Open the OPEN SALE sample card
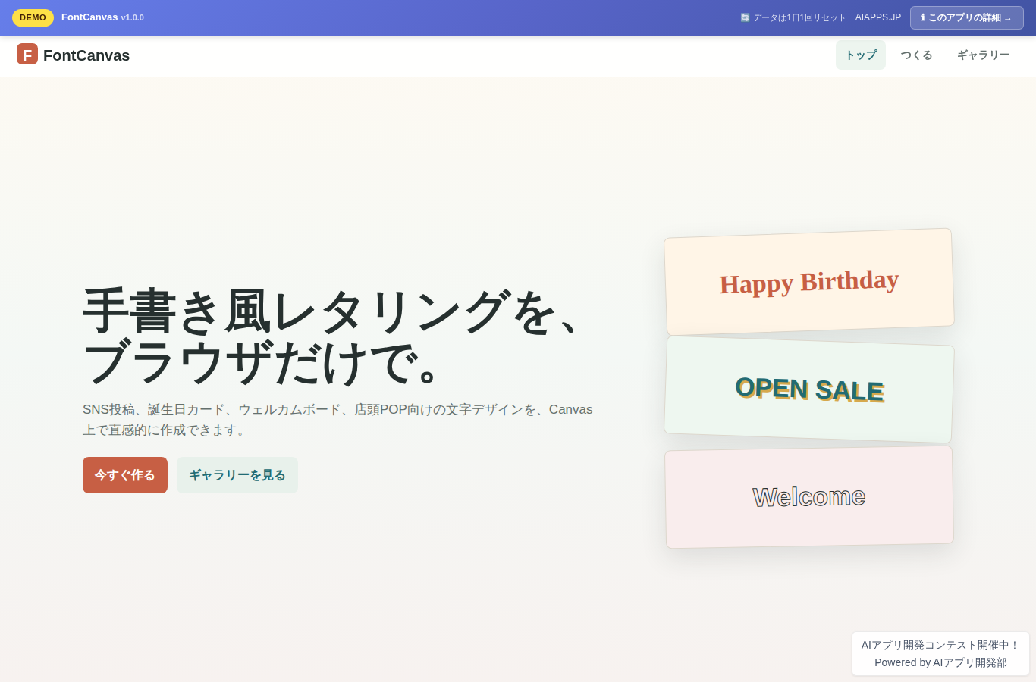 [x=809, y=389]
